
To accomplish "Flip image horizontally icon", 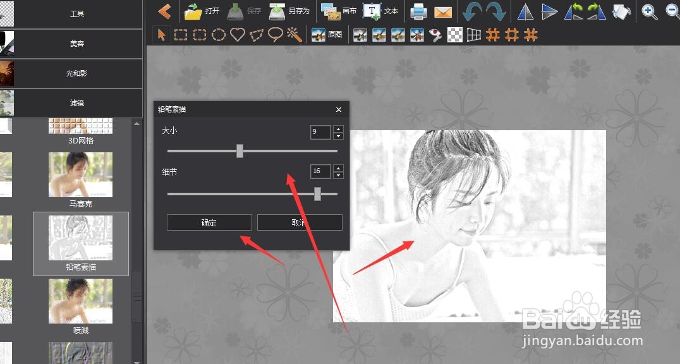I will (525, 12).
